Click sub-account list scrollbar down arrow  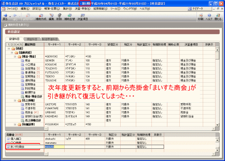217,150
